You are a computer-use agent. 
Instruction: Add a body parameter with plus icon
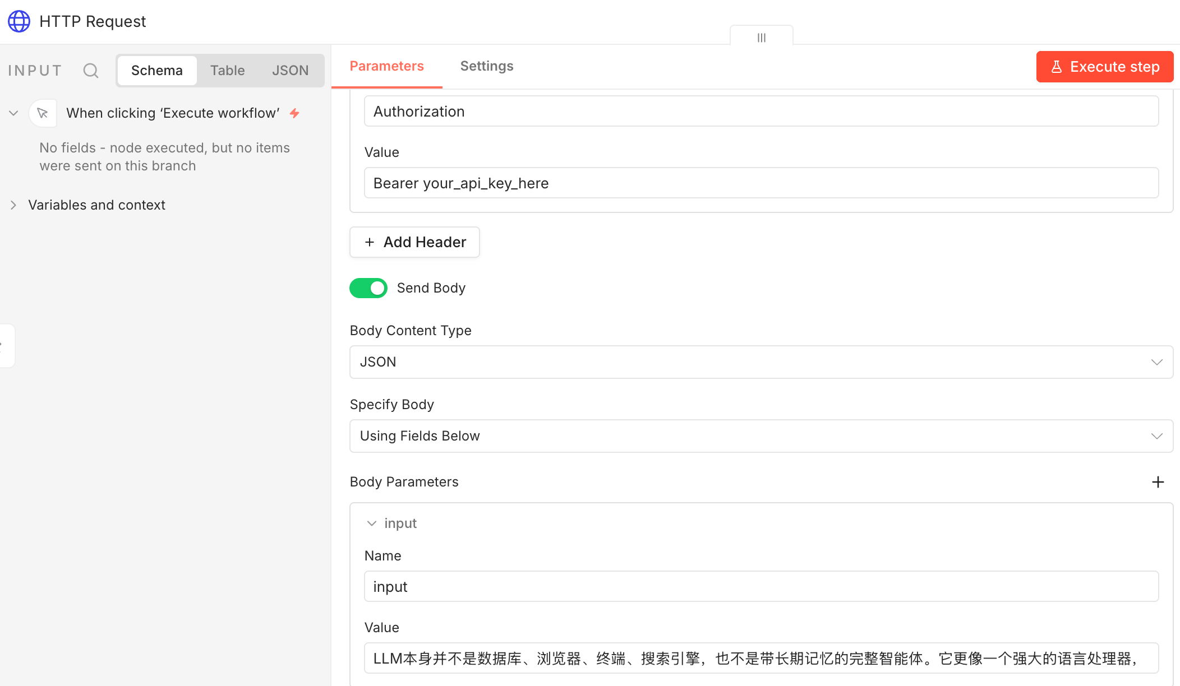click(1158, 482)
